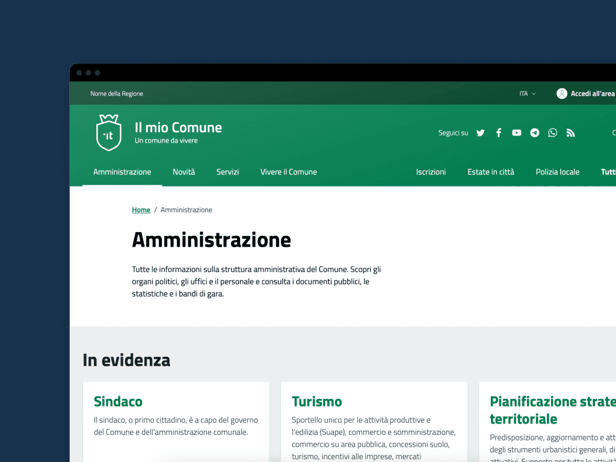Viewport: 616px width, 462px height.
Task: Switch to the Amministrazione navigation tab
Action: pos(122,172)
